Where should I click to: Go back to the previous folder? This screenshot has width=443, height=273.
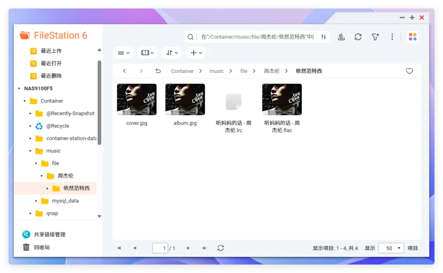click(124, 71)
